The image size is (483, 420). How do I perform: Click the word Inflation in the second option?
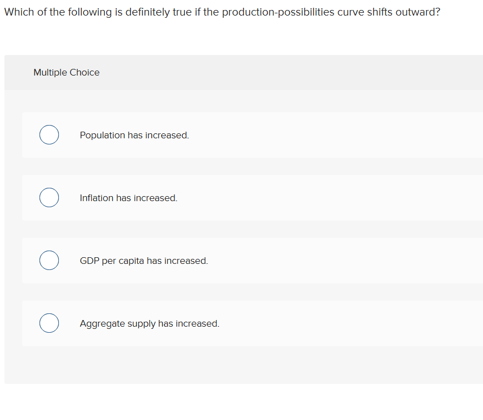pyautogui.click(x=96, y=198)
